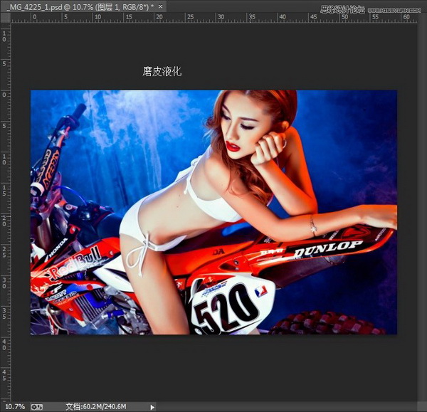
Task: Click the status bar icon beside zoom percentage
Action: (37, 407)
